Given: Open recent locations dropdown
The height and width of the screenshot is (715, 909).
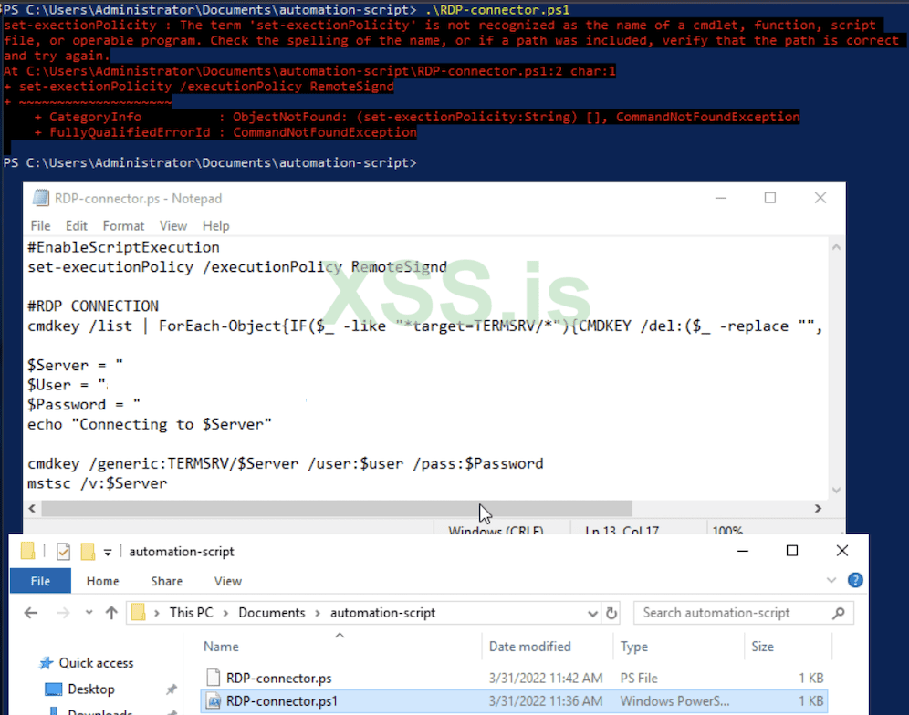Looking at the screenshot, I should [89, 613].
